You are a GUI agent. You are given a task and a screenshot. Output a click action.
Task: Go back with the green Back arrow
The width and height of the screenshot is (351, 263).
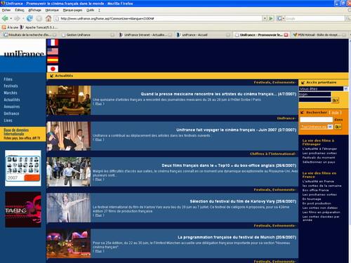click(5, 18)
